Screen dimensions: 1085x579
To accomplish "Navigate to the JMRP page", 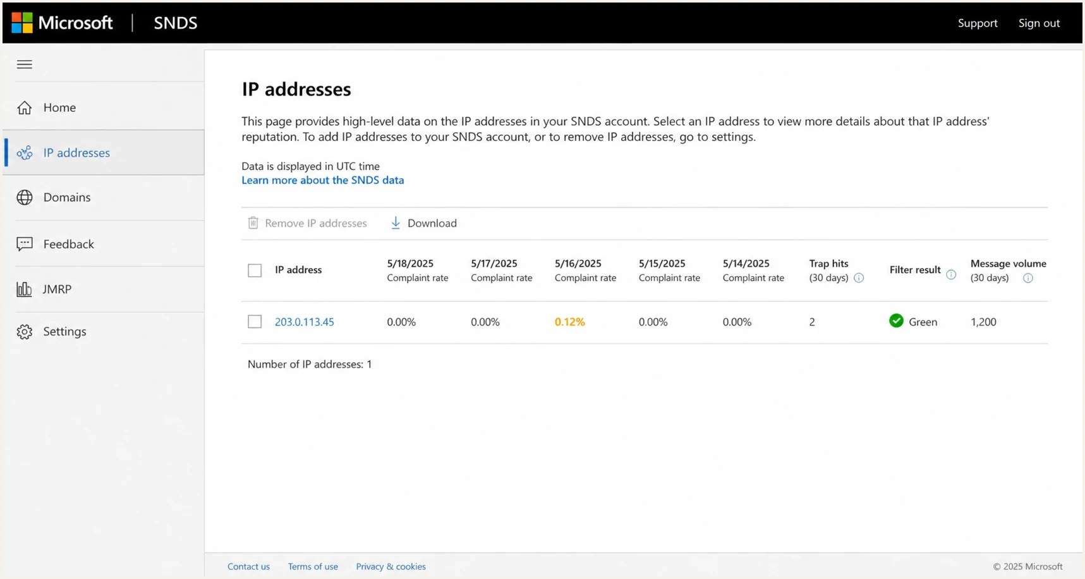I will pyautogui.click(x=57, y=289).
